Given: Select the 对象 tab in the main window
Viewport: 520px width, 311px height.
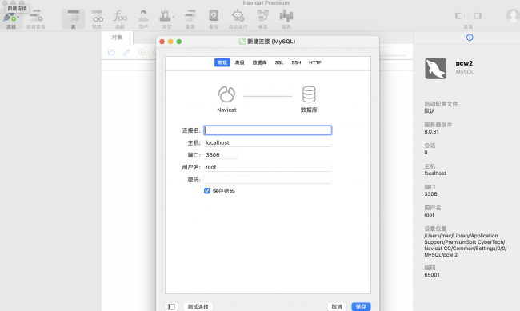Looking at the screenshot, I should coord(117,38).
